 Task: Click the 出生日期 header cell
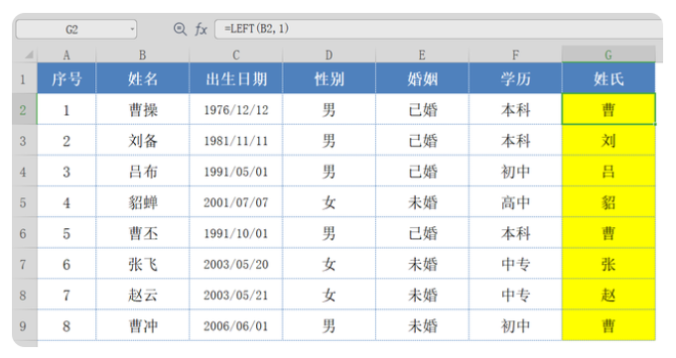pyautogui.click(x=236, y=78)
